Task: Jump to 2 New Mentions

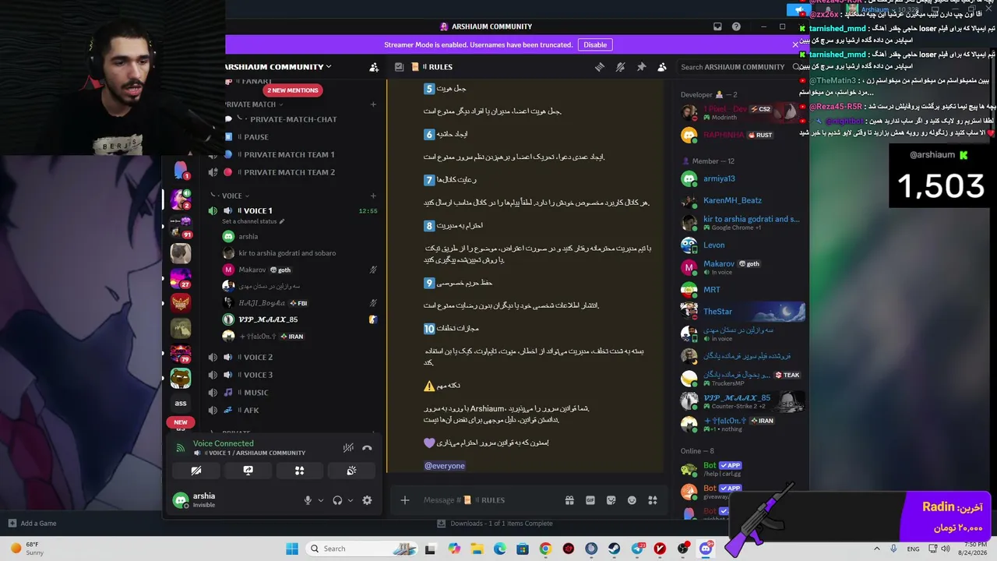Action: [293, 90]
